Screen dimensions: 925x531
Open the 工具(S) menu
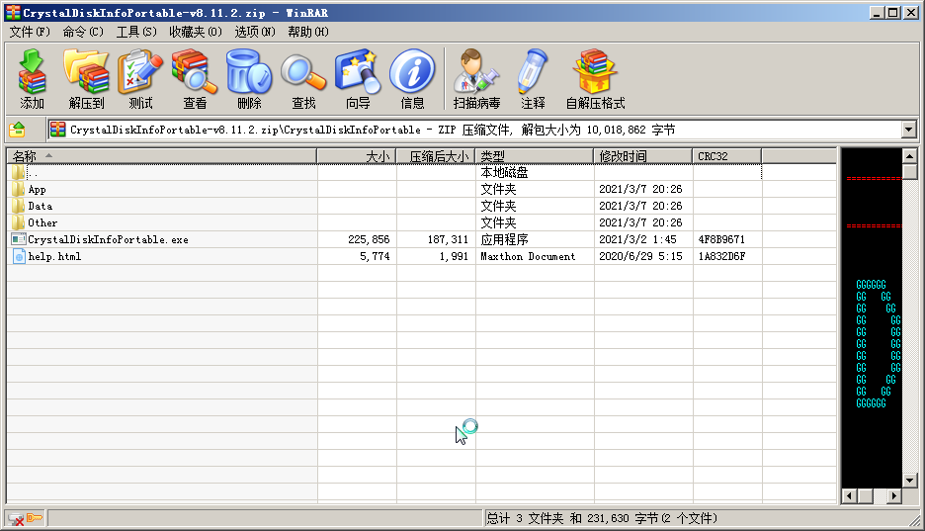136,32
